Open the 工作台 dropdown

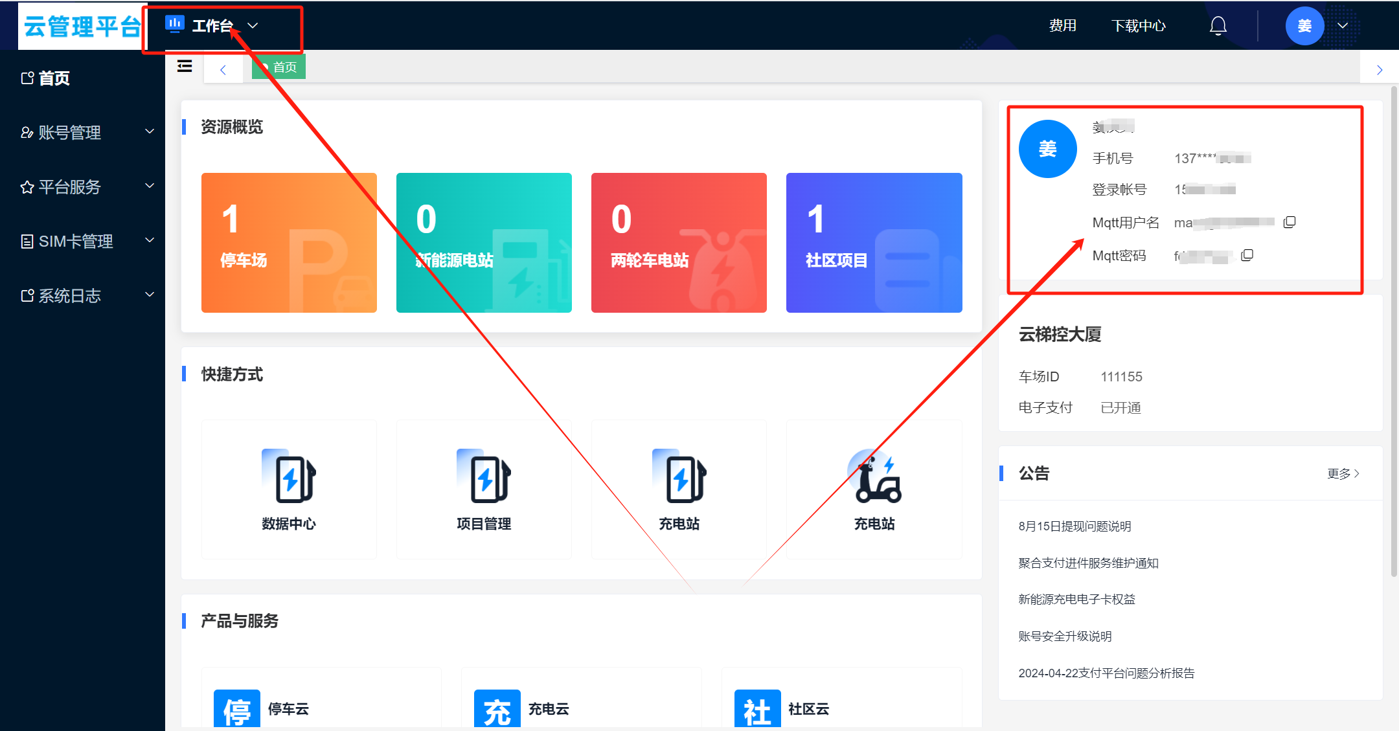click(214, 26)
